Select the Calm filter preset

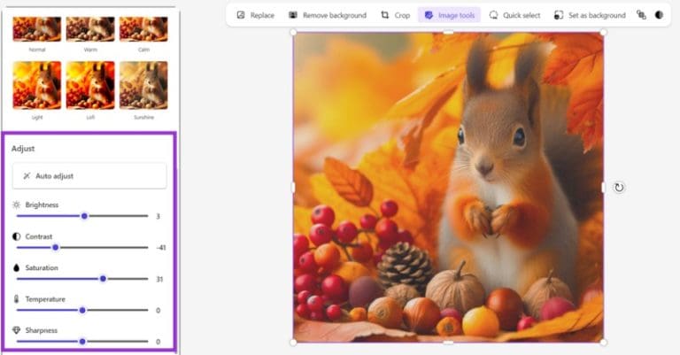click(143, 27)
